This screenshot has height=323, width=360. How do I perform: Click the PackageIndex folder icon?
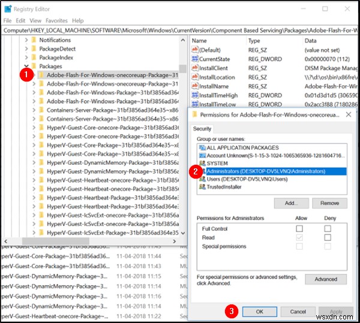pyautogui.click(x=34, y=58)
